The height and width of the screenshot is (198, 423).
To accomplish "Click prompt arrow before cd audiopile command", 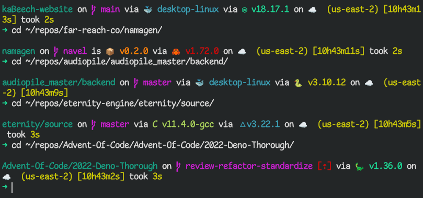I will coord(5,62).
